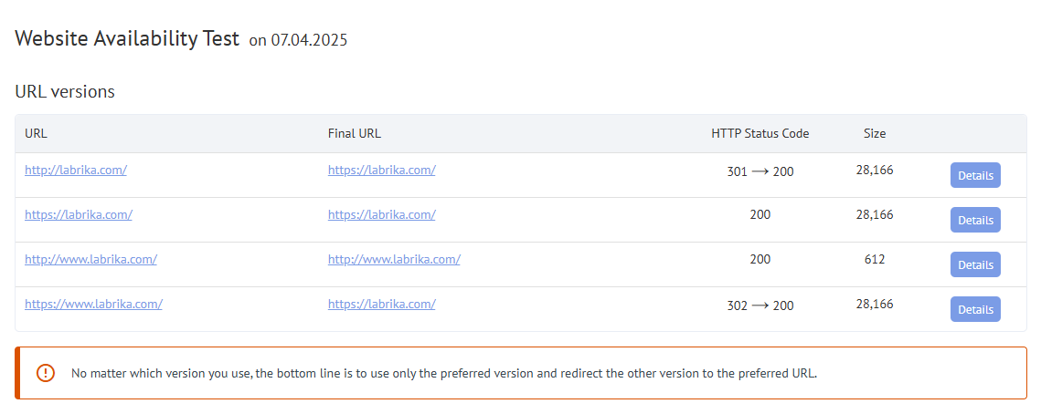The height and width of the screenshot is (414, 1041).
Task: Open http://labrika.com/ link in URL column
Action: click(76, 170)
